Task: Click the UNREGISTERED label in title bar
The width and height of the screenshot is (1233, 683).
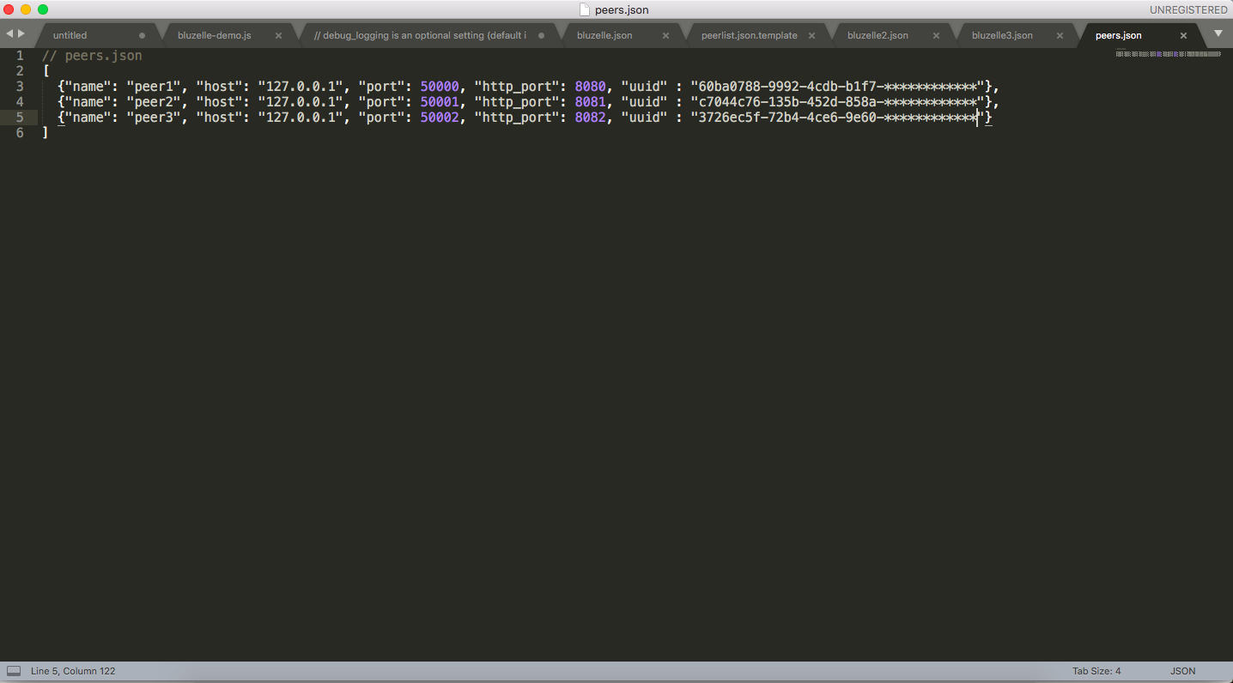Action: coord(1188,9)
